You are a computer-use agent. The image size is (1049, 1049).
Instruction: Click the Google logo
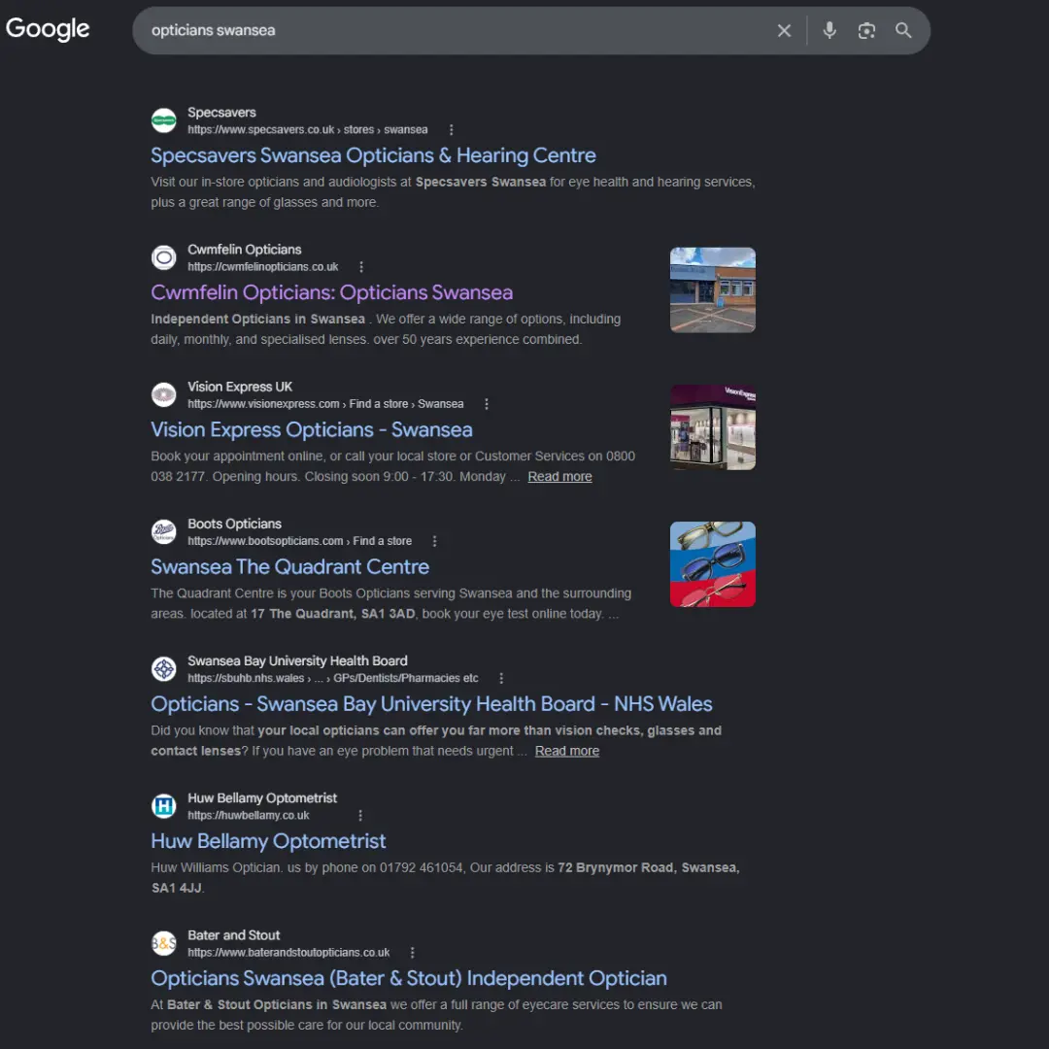coord(48,29)
